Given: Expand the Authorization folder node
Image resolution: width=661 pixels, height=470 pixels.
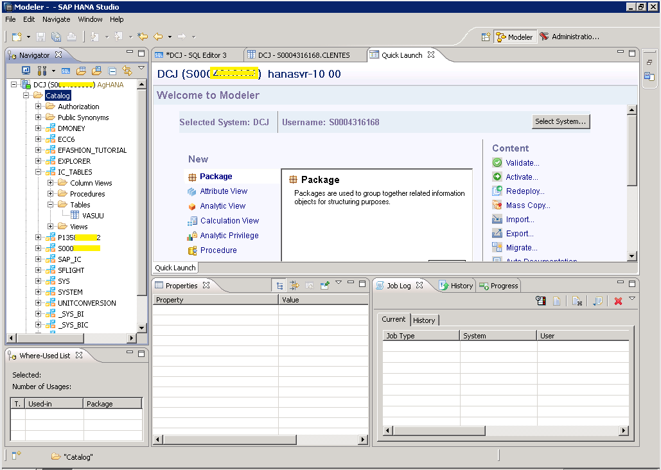Looking at the screenshot, I should pos(39,107).
